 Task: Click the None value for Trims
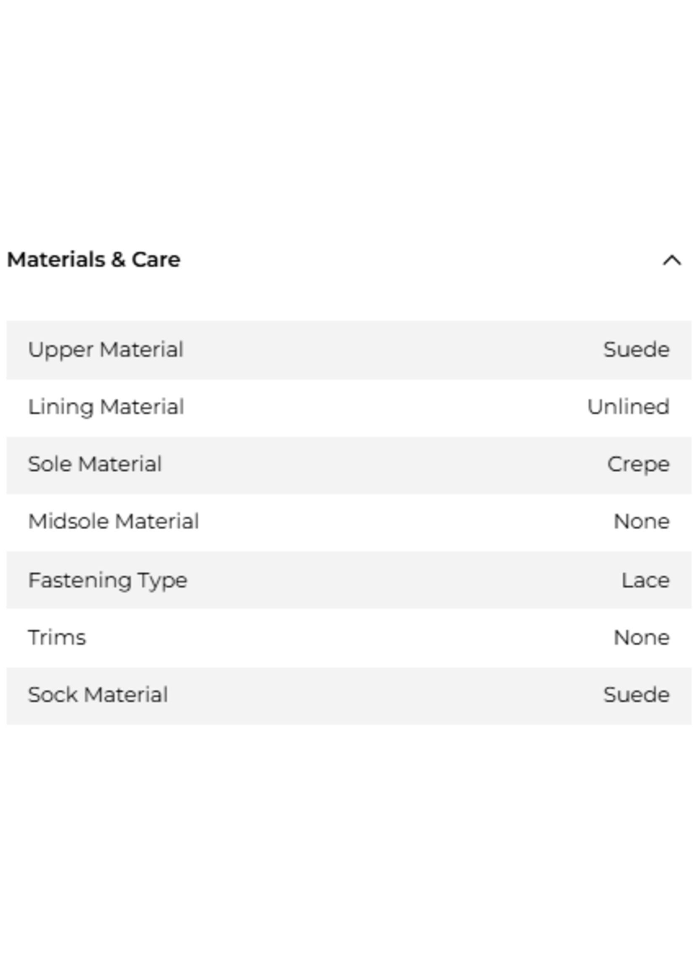click(642, 638)
